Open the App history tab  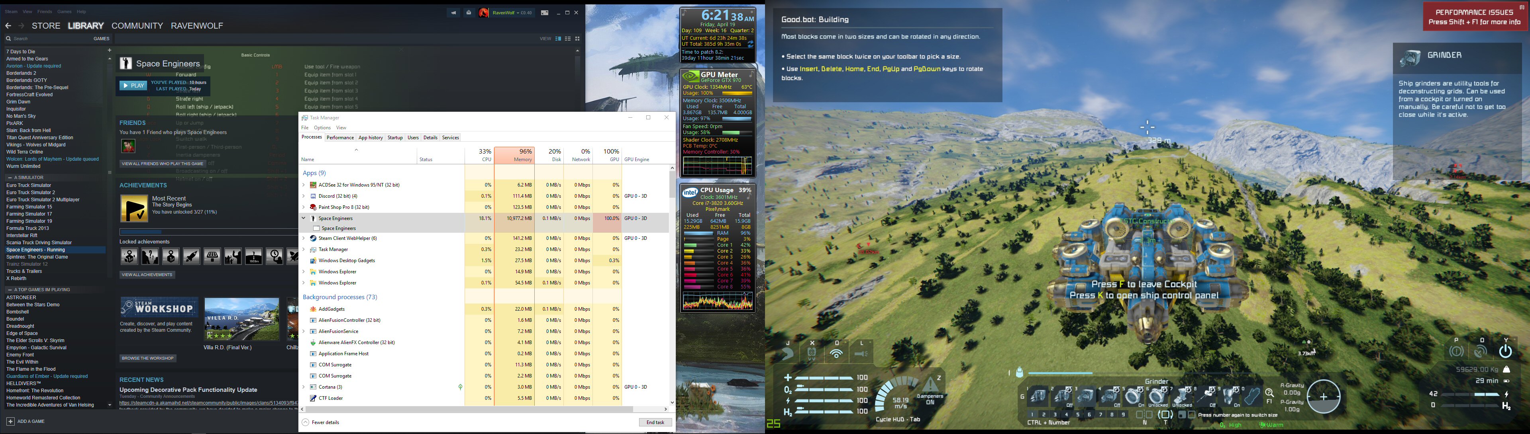[x=371, y=138]
